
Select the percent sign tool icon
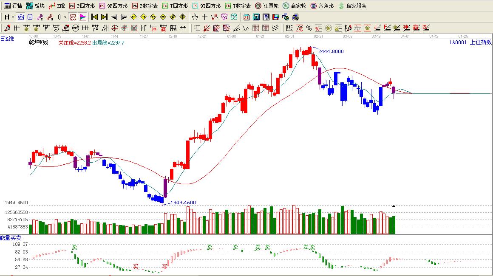(x=309, y=28)
